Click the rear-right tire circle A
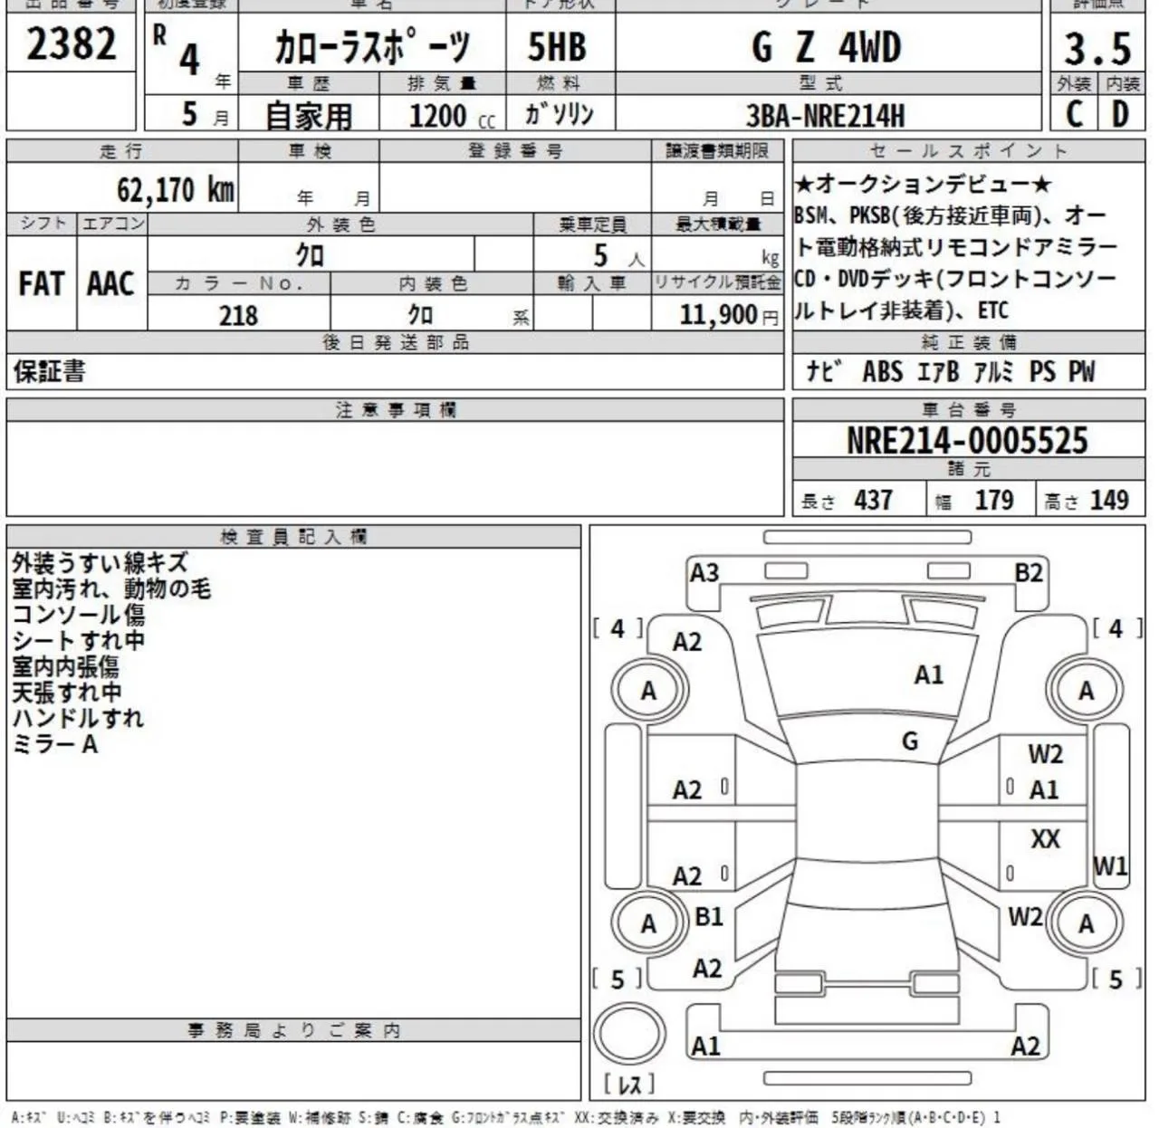Image resolution: width=1159 pixels, height=1128 pixels. (1086, 922)
